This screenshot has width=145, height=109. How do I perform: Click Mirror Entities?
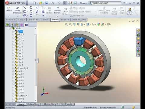pyautogui.click(x=77, y=8)
